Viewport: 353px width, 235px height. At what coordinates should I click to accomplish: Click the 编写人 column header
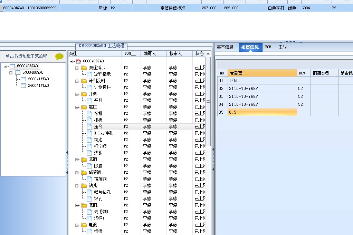coord(154,53)
